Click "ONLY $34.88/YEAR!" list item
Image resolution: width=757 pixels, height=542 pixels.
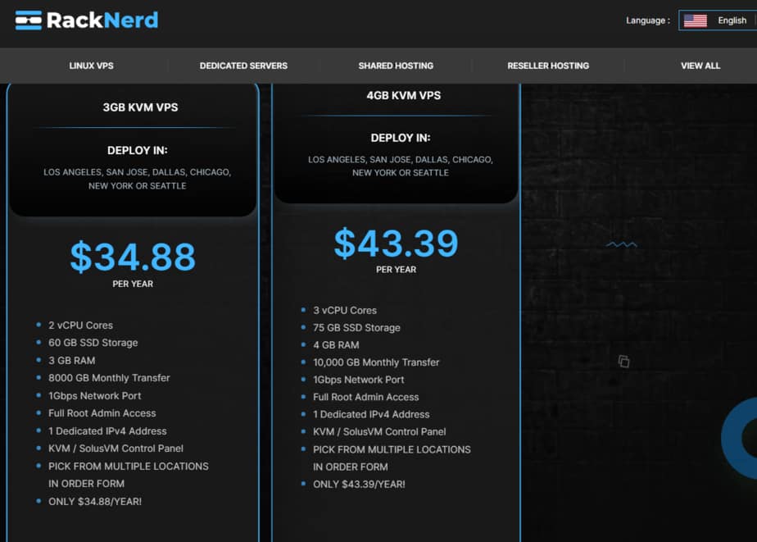tap(94, 501)
